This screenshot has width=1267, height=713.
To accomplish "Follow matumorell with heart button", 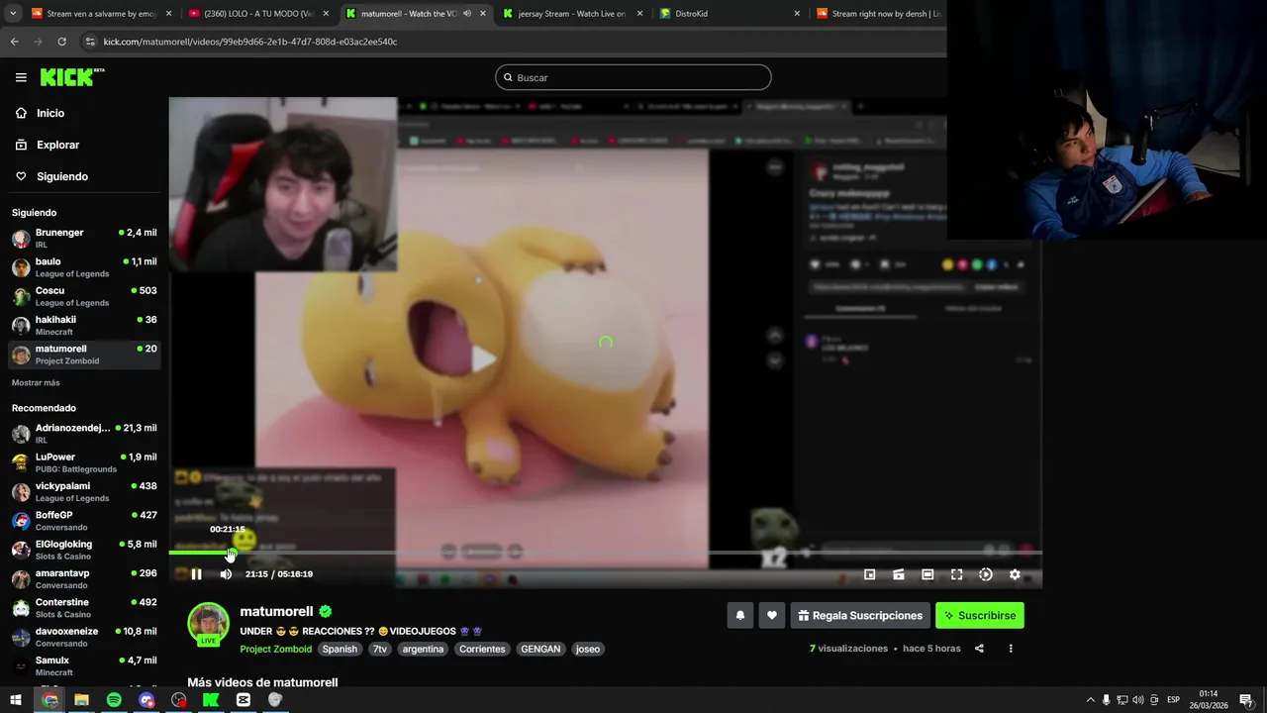I will point(772,615).
